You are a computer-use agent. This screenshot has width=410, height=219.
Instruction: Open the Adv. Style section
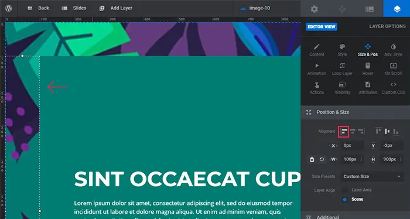click(393, 50)
